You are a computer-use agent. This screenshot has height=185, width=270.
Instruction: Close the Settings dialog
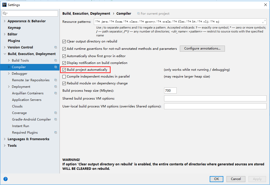[x=265, y=5]
